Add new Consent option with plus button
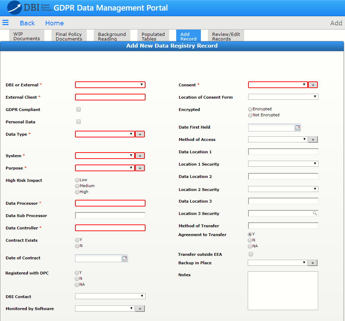Screen dimensions: 345x321 tap(313, 85)
